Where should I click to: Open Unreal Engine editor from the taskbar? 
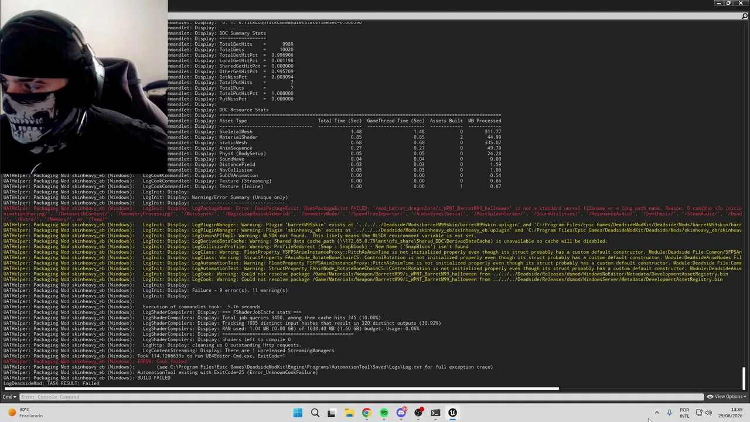click(452, 413)
